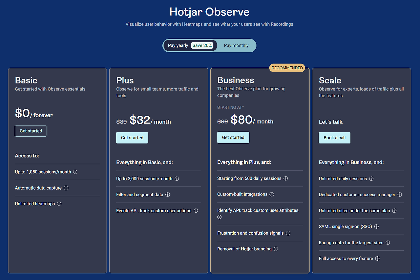
Task: Open info for Up to 1,050 sessions/month
Action: point(75,172)
